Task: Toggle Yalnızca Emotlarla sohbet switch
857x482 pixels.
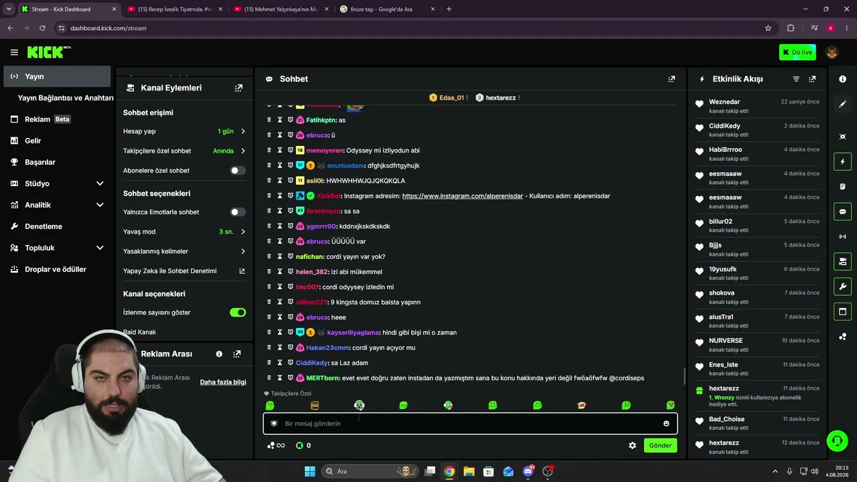Action: [238, 212]
